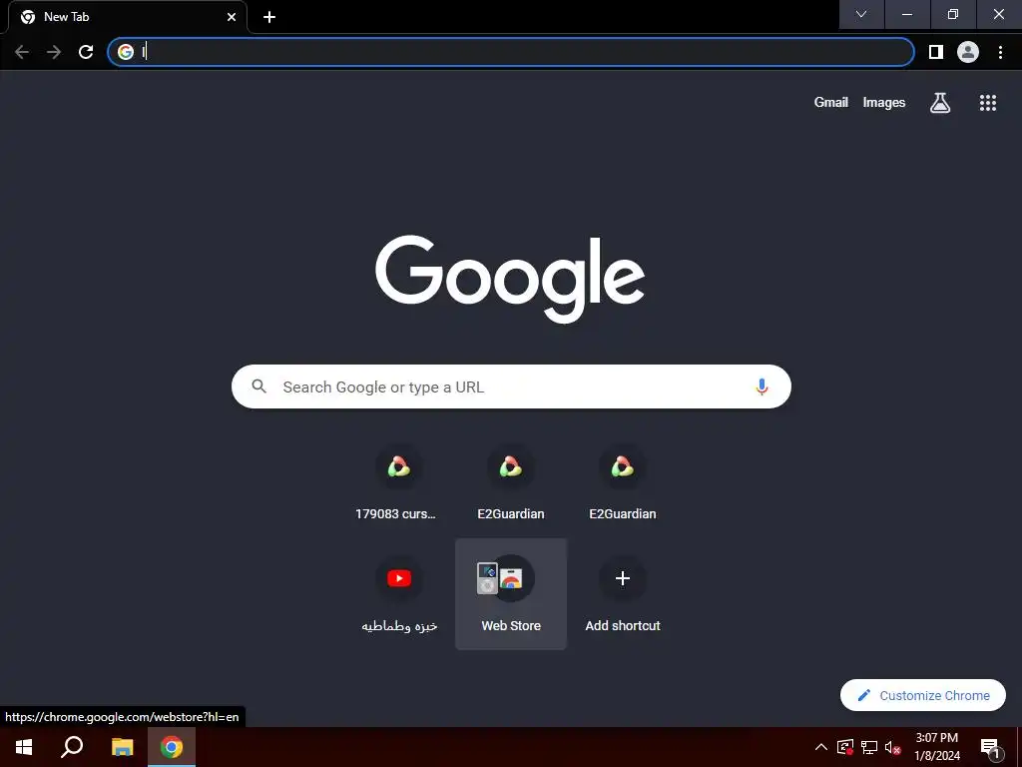This screenshot has width=1022, height=767.
Task: Minimize the Chrome window
Action: pos(906,14)
